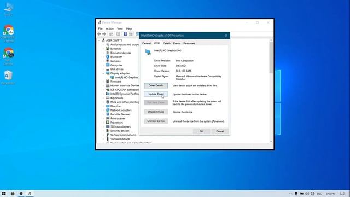This screenshot has width=350, height=197.
Task: Click the taskbar clock
Action: [x=331, y=193]
